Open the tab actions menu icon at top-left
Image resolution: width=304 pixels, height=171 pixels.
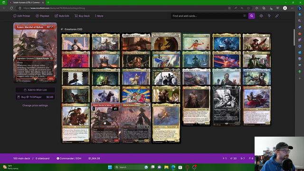[x=4, y=2]
